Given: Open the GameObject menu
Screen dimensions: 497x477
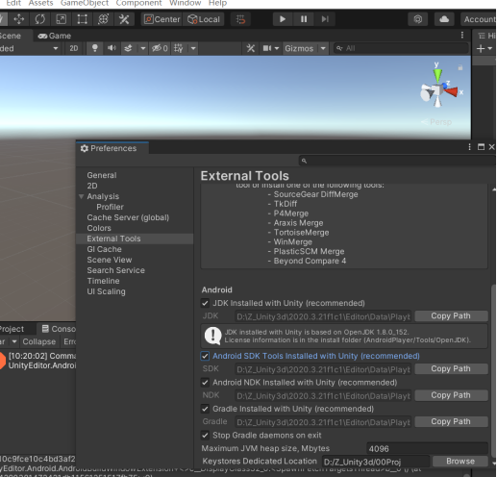Looking at the screenshot, I should point(85,4).
